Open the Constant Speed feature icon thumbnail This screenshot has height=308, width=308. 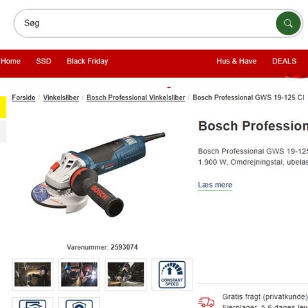coord(172,275)
